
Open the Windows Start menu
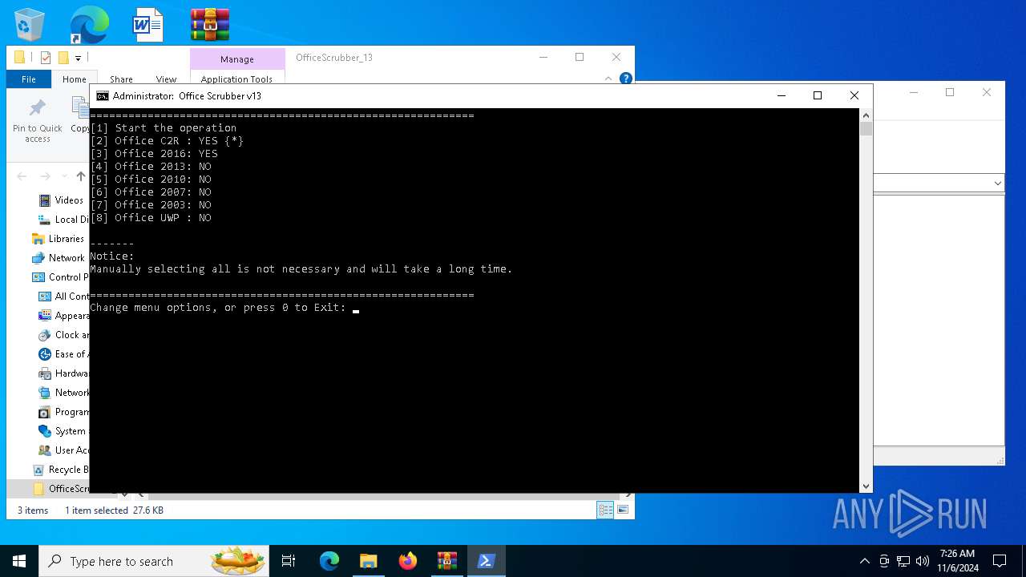coord(19,561)
